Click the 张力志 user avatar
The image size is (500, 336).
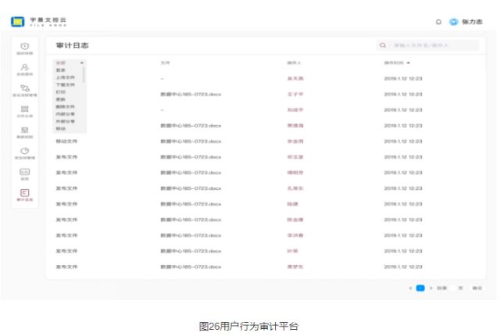(x=454, y=22)
